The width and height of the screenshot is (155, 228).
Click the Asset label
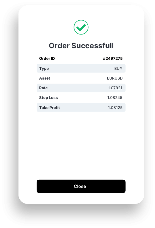point(45,78)
